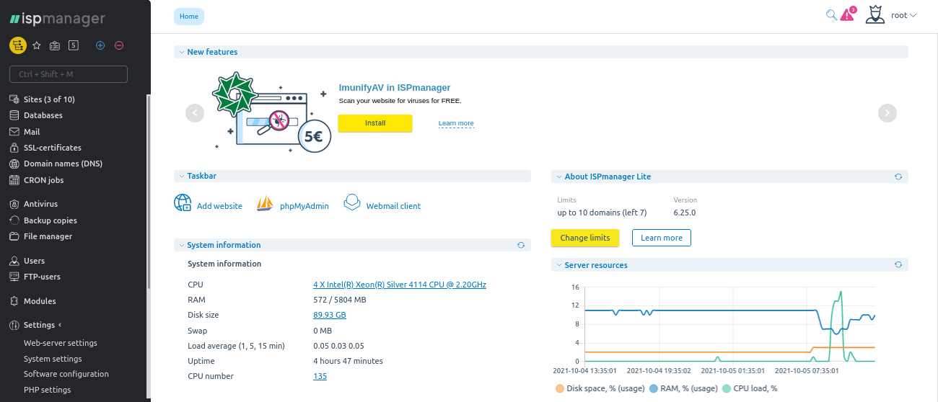Select the Home tab
The image size is (938, 402).
coord(189,16)
